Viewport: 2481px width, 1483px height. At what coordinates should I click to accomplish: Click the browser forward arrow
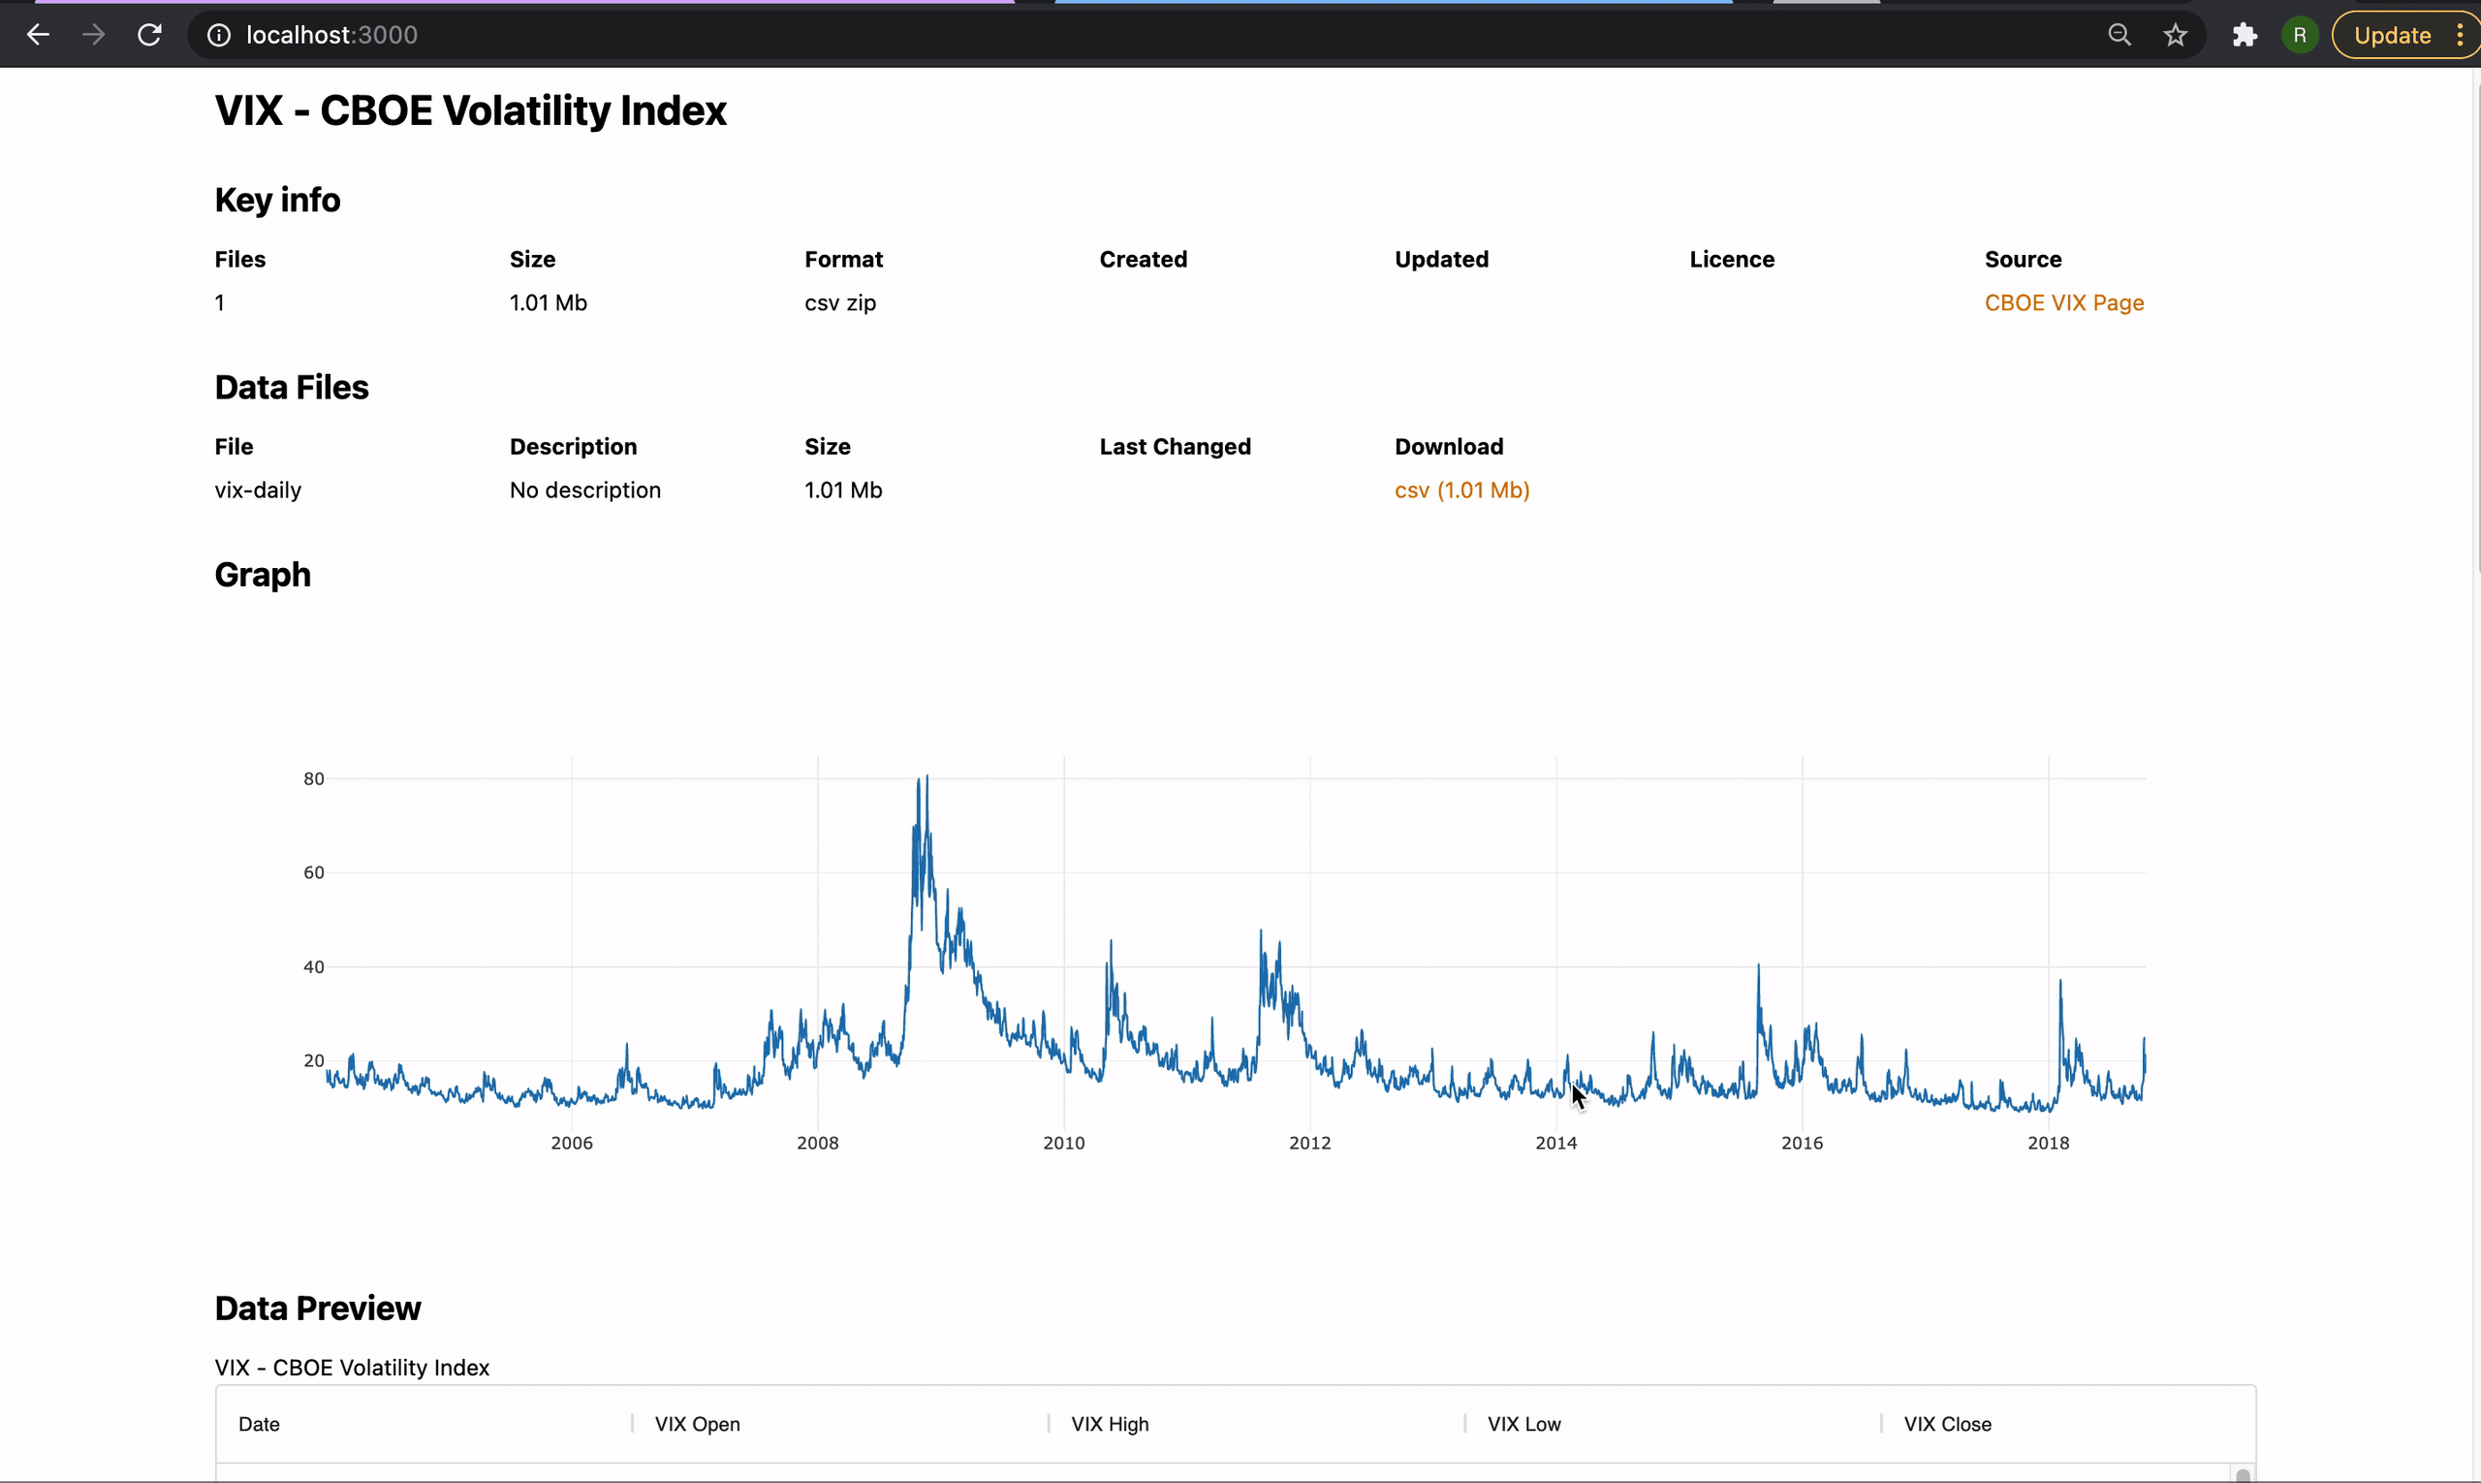(94, 35)
